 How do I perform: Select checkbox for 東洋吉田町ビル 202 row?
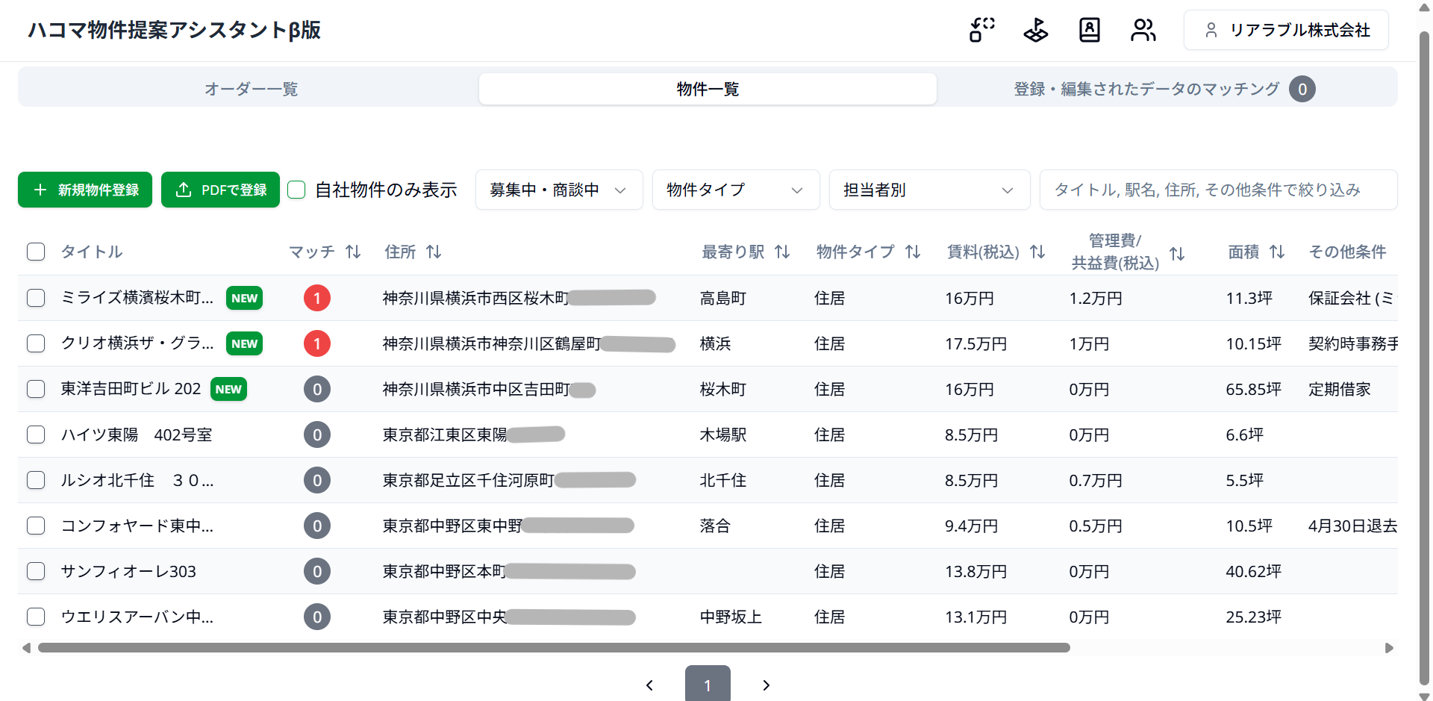pos(36,389)
